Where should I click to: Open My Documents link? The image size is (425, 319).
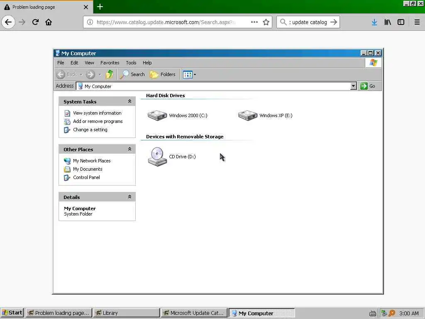(x=88, y=169)
